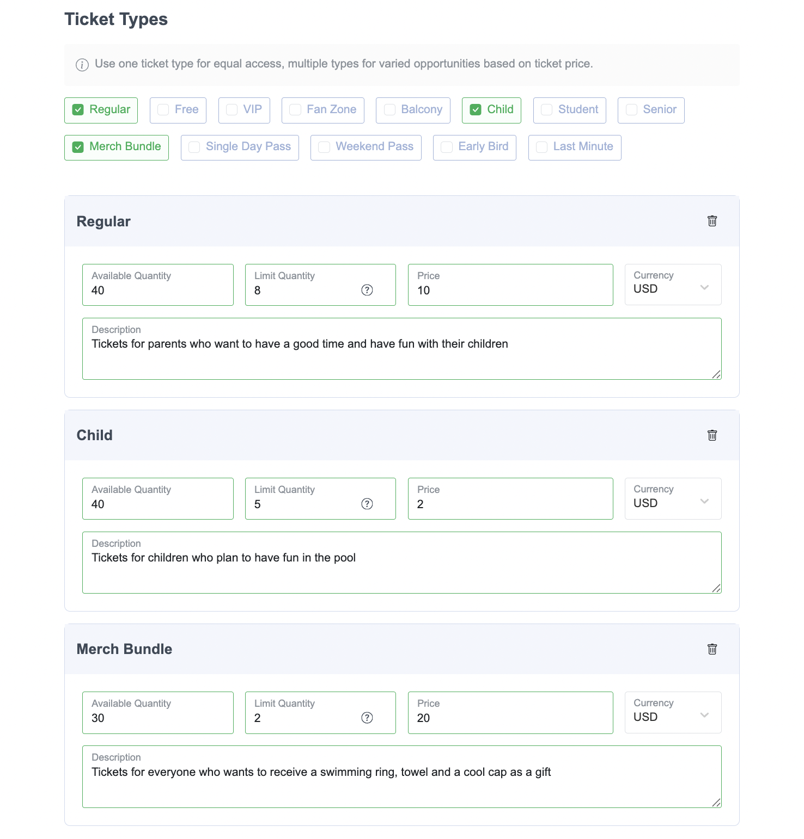Viewport: 804px width, 839px height.
Task: Focus Limit Quantity field with value 8
Action: point(320,285)
